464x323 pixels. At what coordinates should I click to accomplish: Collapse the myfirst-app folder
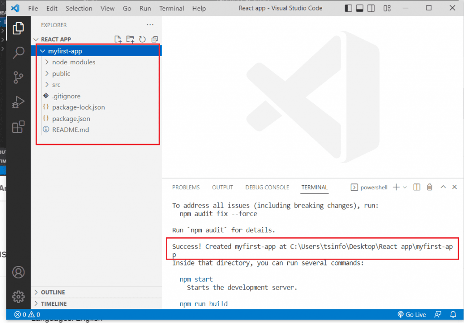pyautogui.click(x=97, y=51)
